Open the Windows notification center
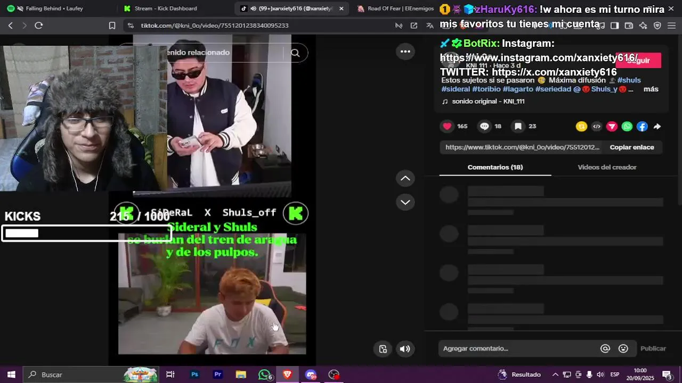This screenshot has height=383, width=682. click(667, 374)
